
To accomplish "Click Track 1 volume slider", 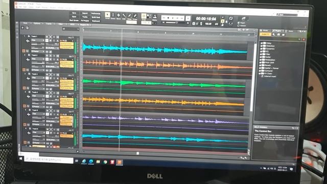I will pyautogui.click(x=38, y=44).
